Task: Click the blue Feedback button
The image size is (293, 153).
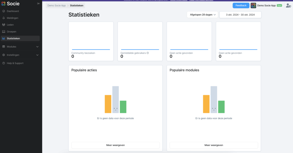Action: pos(241,5)
